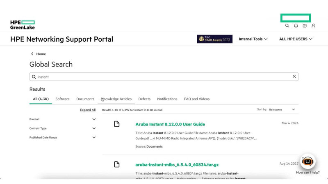
Task: Click the document icon for Aruba Instant User Guide
Action: [117, 124]
